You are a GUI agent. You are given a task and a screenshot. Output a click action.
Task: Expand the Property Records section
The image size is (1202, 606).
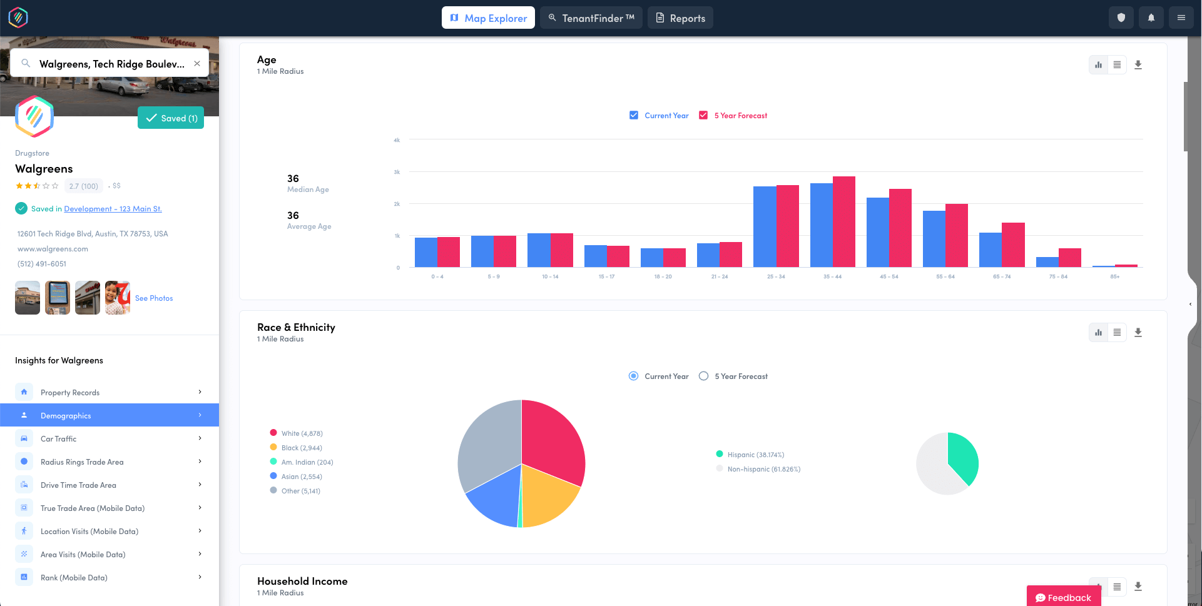click(200, 391)
